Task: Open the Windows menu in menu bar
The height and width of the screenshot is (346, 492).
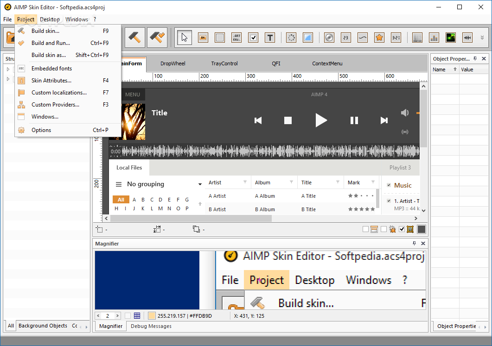Action: [77, 19]
